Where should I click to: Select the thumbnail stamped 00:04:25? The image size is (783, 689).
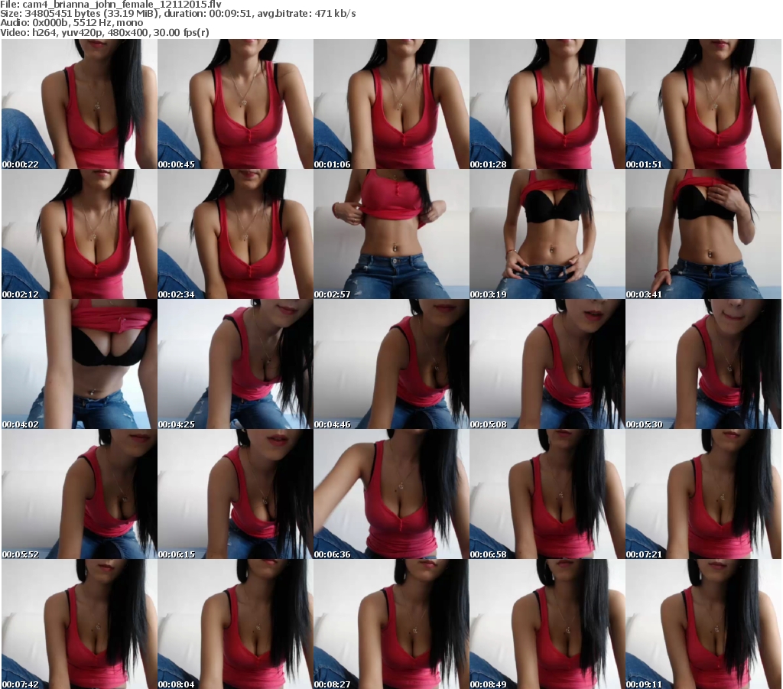coord(236,364)
